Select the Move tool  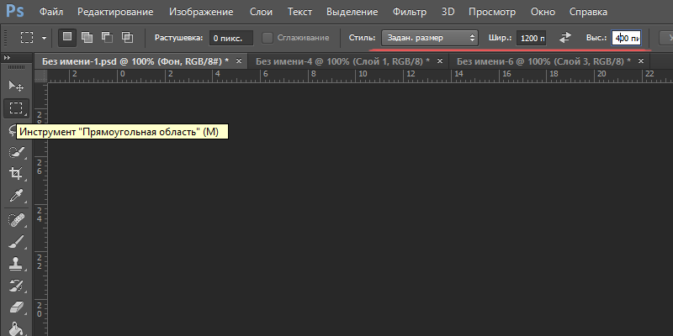16,86
